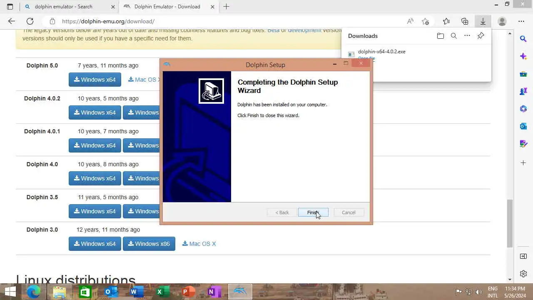The height and width of the screenshot is (300, 533).
Task: Go back to previous page
Action: point(12,21)
